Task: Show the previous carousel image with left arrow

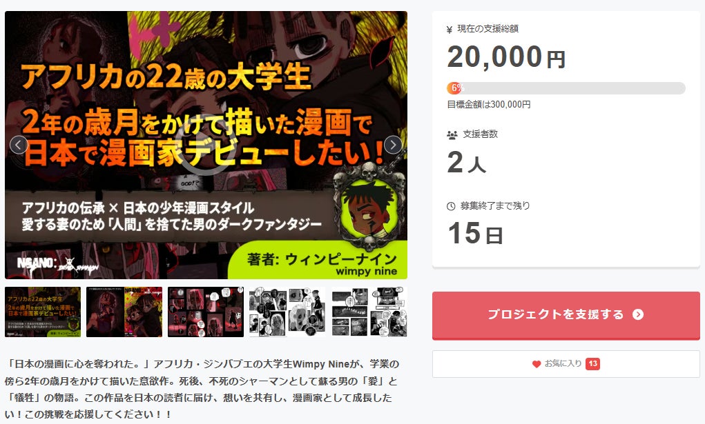Action: pyautogui.click(x=19, y=145)
